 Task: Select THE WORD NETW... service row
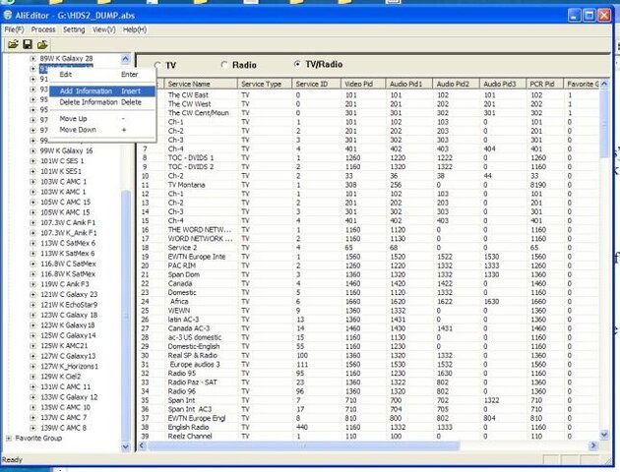[368, 229]
